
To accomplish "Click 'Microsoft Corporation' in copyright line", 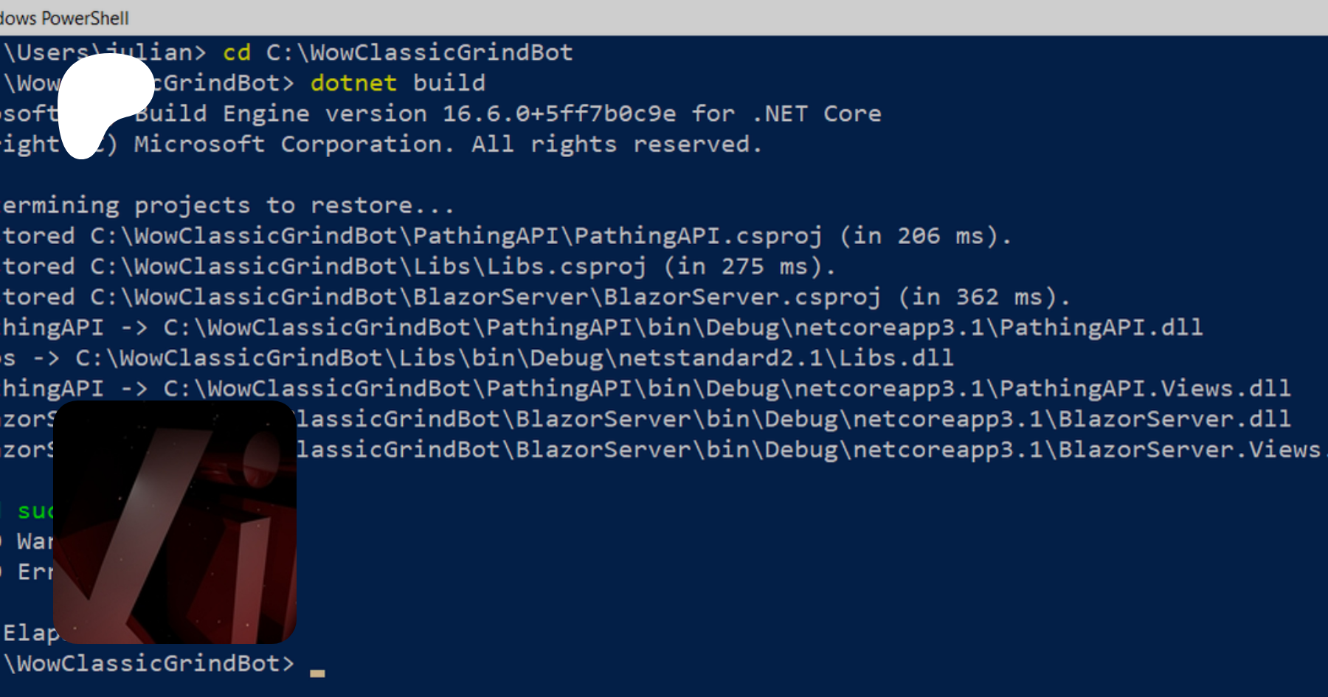I will coord(293,144).
